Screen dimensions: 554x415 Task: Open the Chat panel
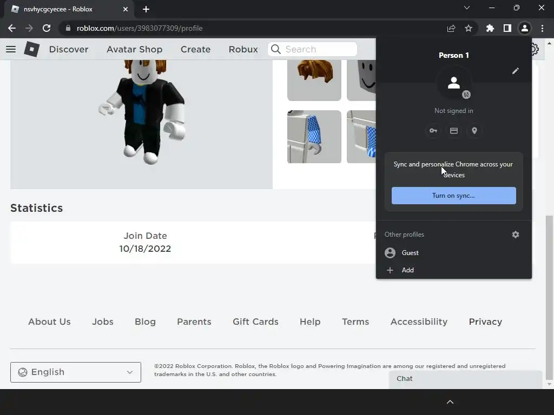466,379
